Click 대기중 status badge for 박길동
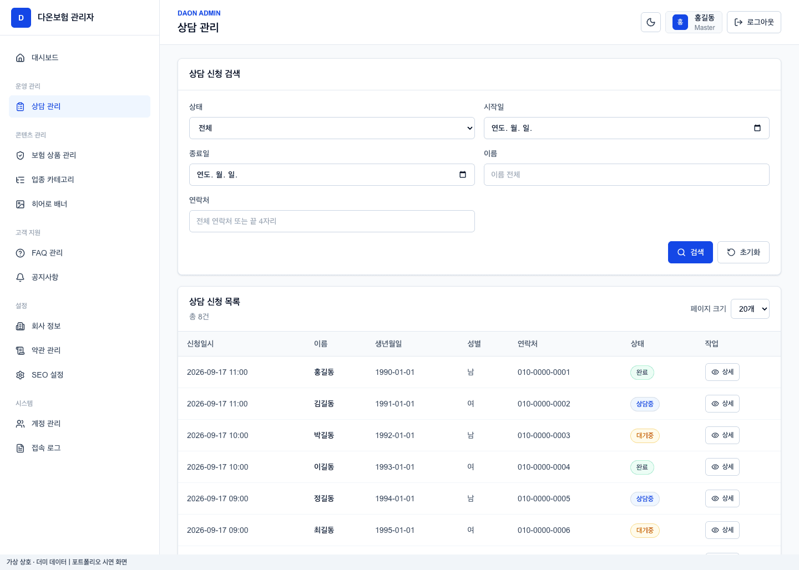The width and height of the screenshot is (799, 570). click(645, 436)
